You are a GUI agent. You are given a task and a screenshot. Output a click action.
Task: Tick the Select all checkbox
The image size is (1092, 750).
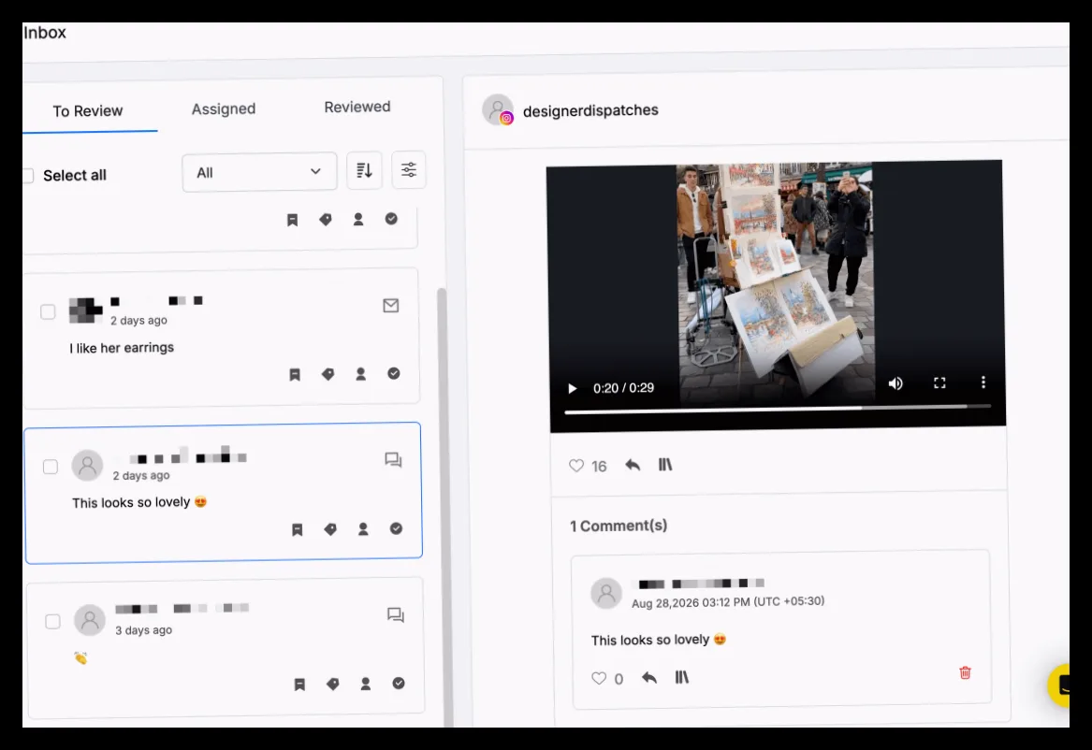point(28,175)
